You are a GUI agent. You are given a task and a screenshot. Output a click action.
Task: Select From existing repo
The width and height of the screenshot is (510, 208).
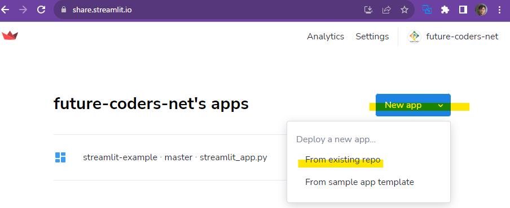(343, 160)
